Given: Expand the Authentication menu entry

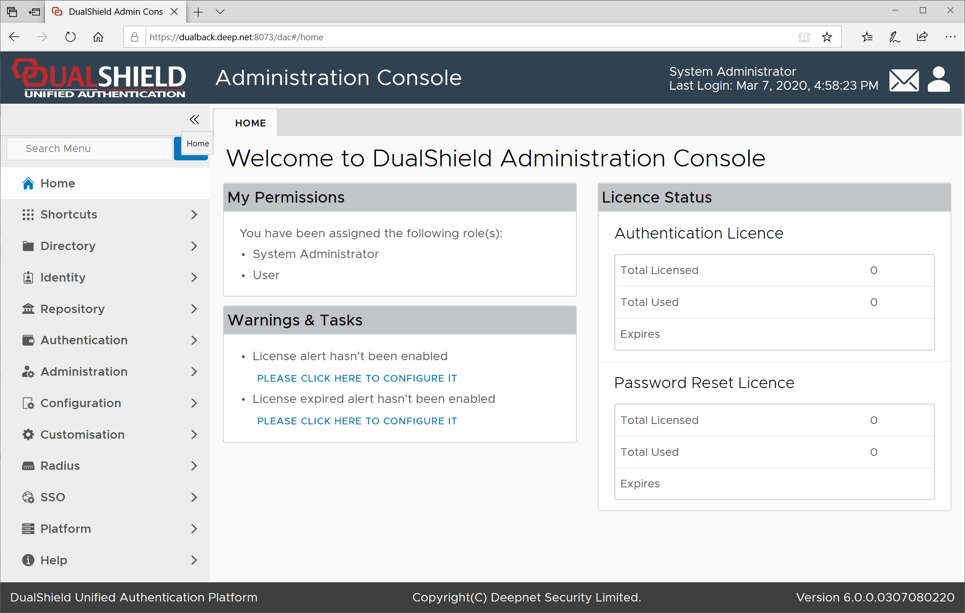Looking at the screenshot, I should [84, 340].
